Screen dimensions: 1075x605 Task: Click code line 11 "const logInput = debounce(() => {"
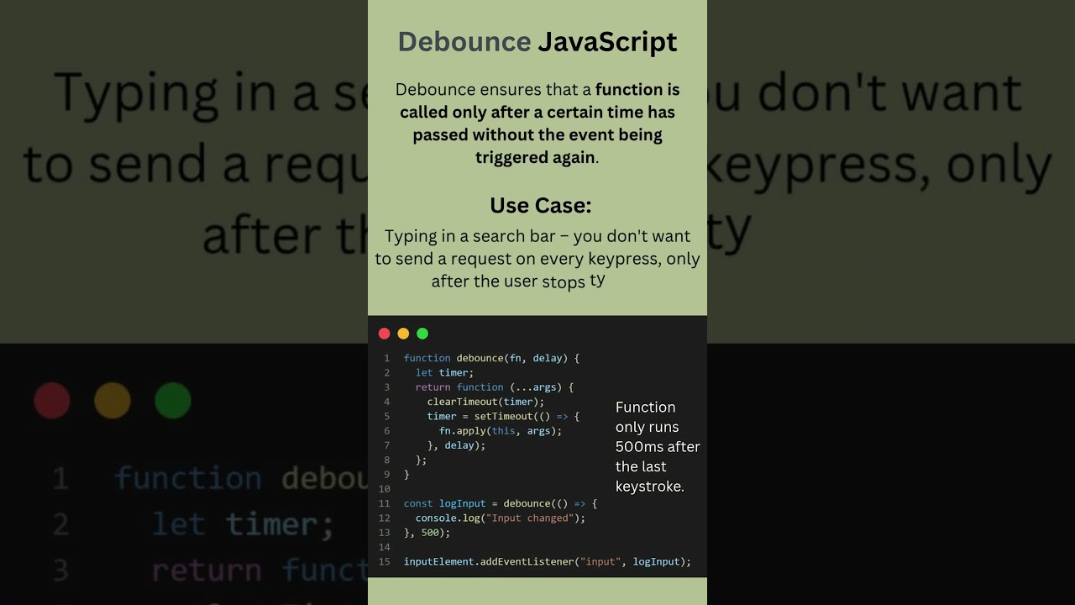[501, 503]
